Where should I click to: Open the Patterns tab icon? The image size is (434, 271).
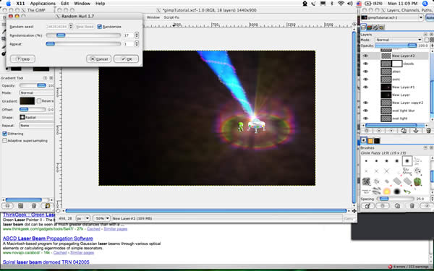[370, 141]
